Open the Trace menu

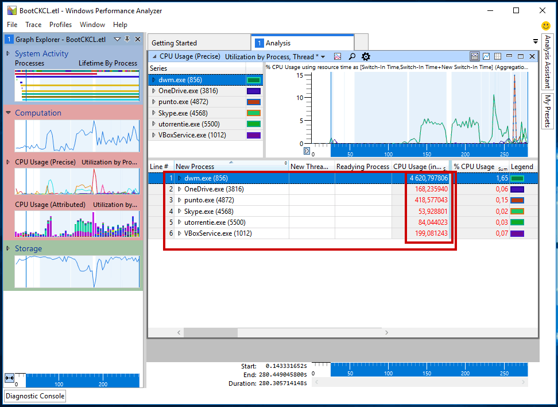tap(33, 25)
